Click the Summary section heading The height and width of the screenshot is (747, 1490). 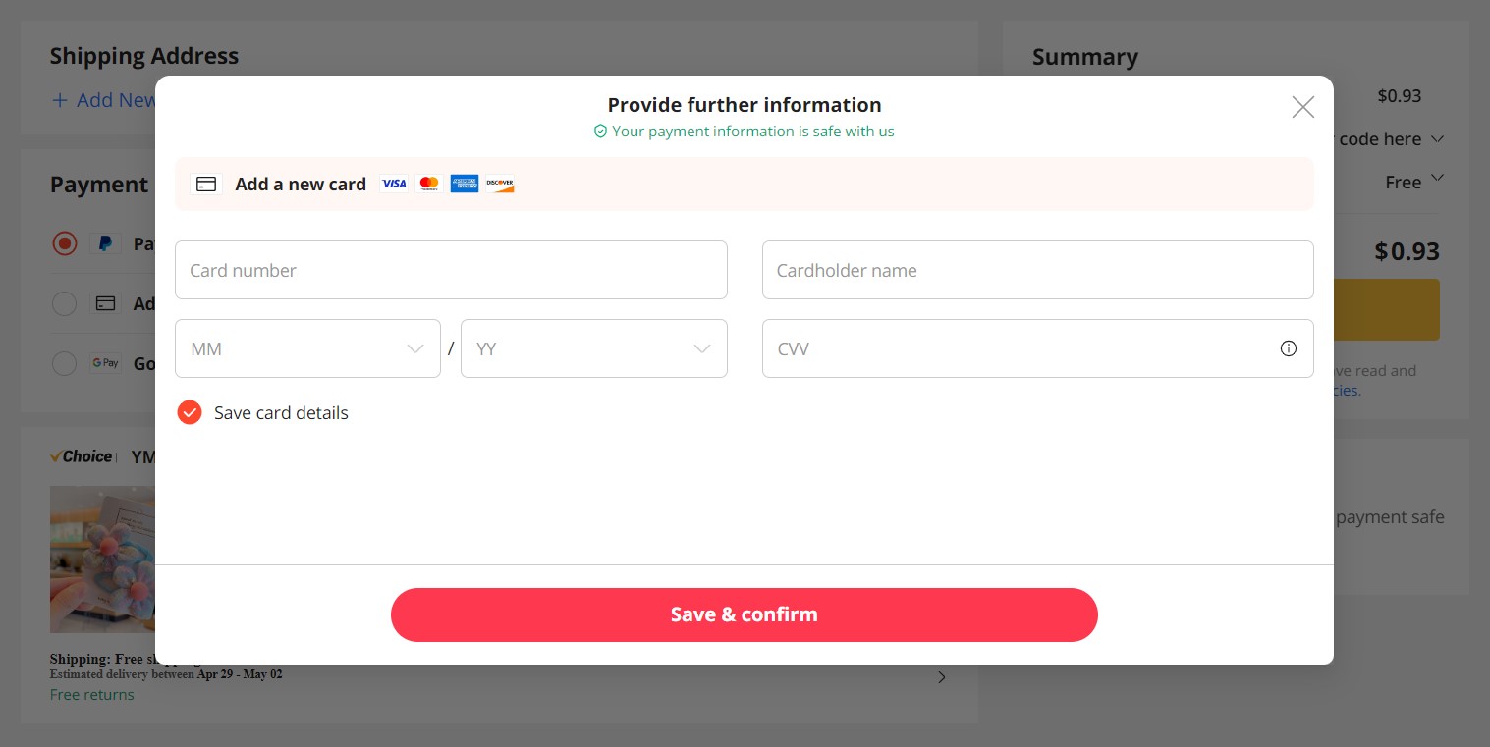point(1084,57)
